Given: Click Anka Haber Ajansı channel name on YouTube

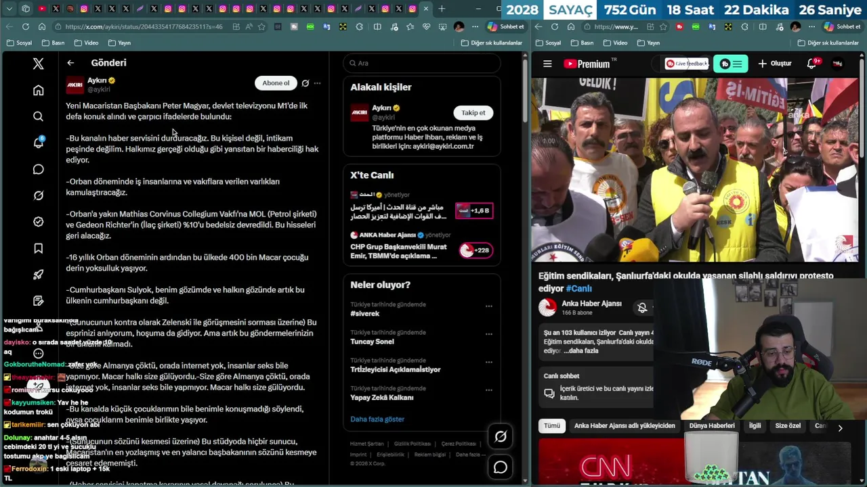Looking at the screenshot, I should pos(591,304).
